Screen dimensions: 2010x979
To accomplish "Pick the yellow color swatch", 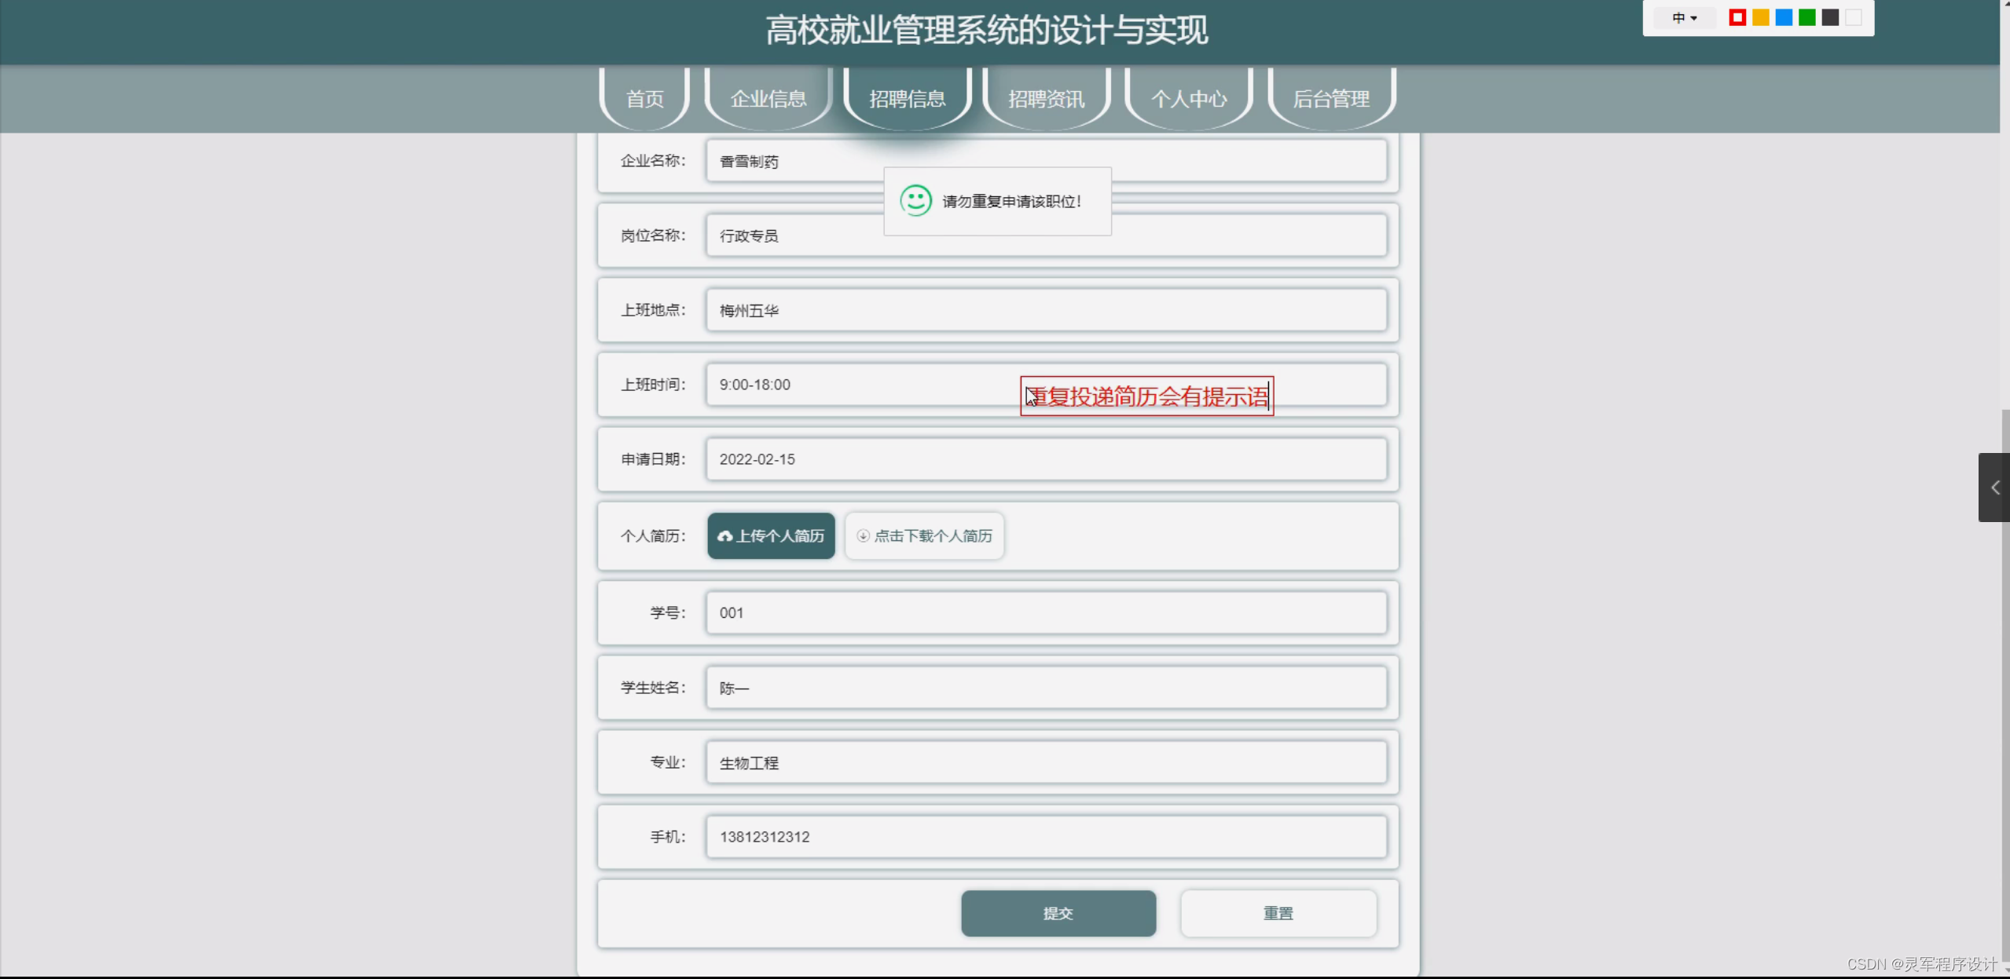I will click(1761, 18).
